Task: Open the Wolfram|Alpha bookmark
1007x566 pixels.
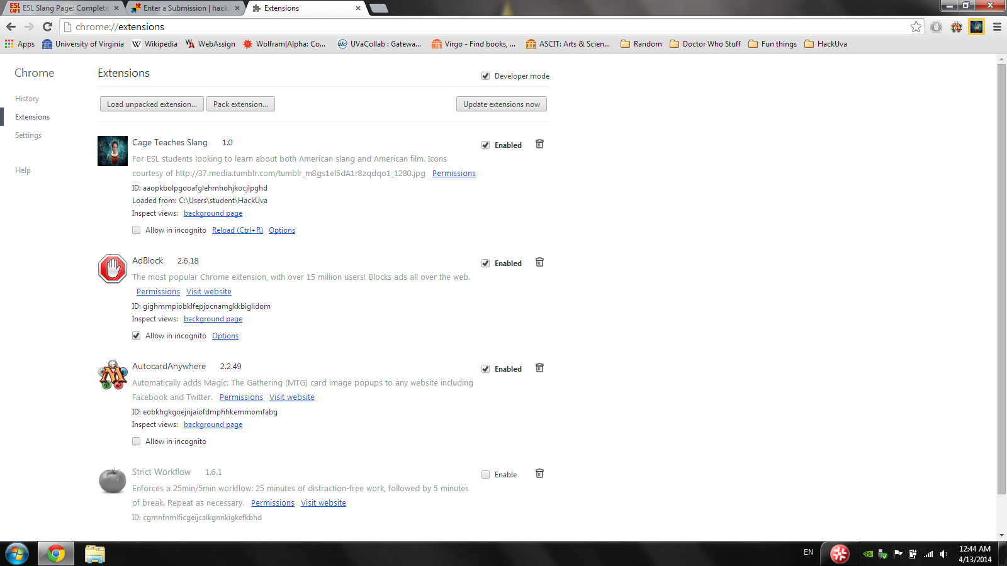Action: click(284, 44)
